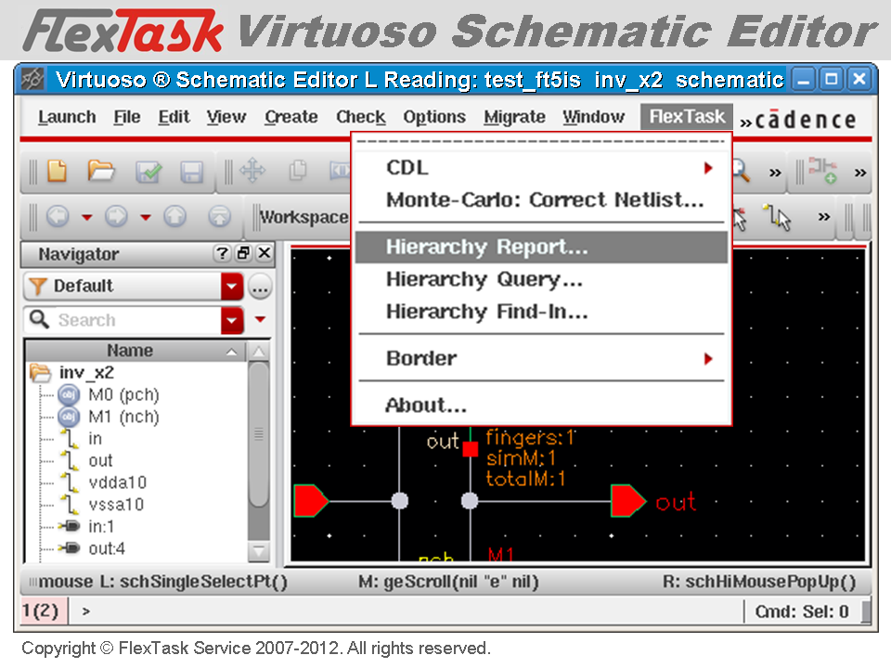Click the Move arrows toolbar icon

(x=252, y=171)
